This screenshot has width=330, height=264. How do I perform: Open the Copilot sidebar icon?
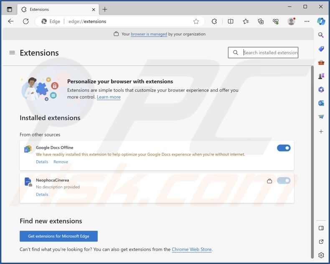pyautogui.click(x=321, y=21)
